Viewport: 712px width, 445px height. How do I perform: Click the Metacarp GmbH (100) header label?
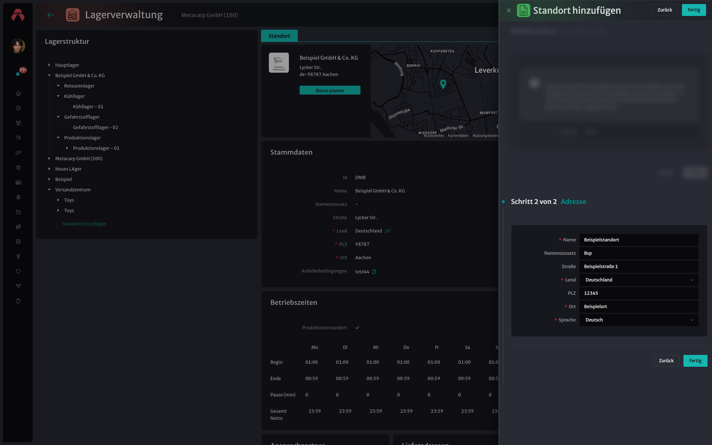210,15
